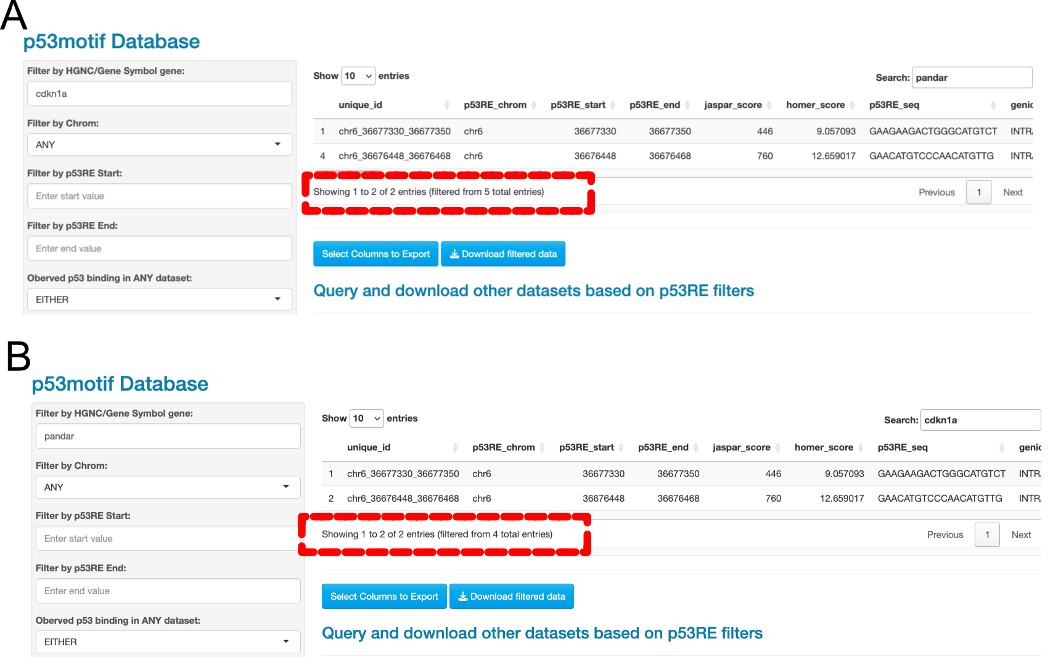This screenshot has width=1053, height=657.
Task: Open the observed p53 binding dropdown in panel A
Action: (x=160, y=300)
